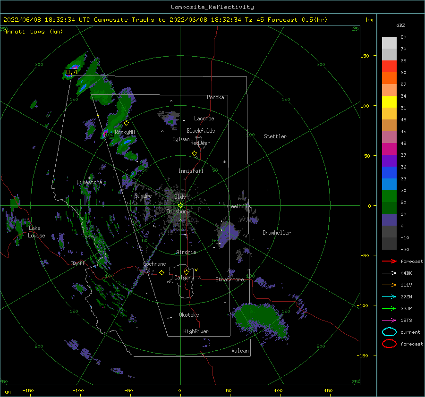The width and height of the screenshot is (425, 397).
Task: Click the orange swatch below the 60 label
Action: (x=389, y=78)
